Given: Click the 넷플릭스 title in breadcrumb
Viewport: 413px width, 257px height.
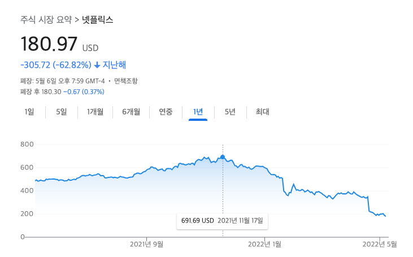Looking at the screenshot, I should click(98, 20).
